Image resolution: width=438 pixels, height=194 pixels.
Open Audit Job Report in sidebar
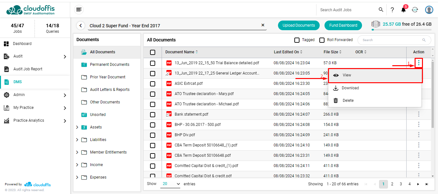(35, 69)
